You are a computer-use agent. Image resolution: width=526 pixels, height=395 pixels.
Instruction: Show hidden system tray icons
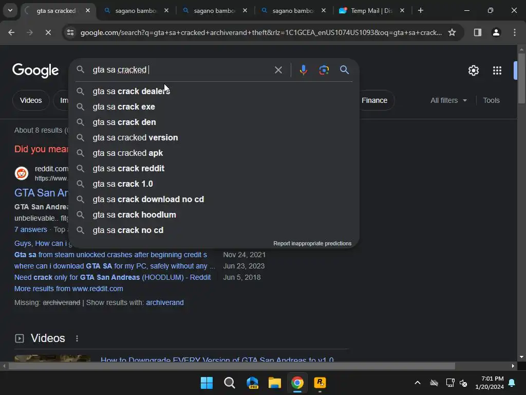pos(417,383)
